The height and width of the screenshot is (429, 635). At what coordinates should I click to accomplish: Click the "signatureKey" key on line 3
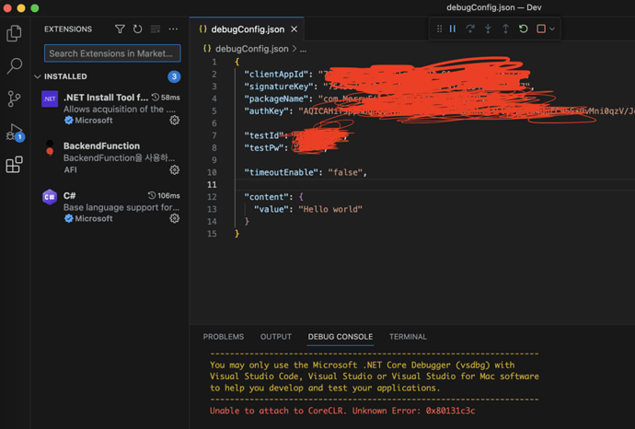[279, 87]
